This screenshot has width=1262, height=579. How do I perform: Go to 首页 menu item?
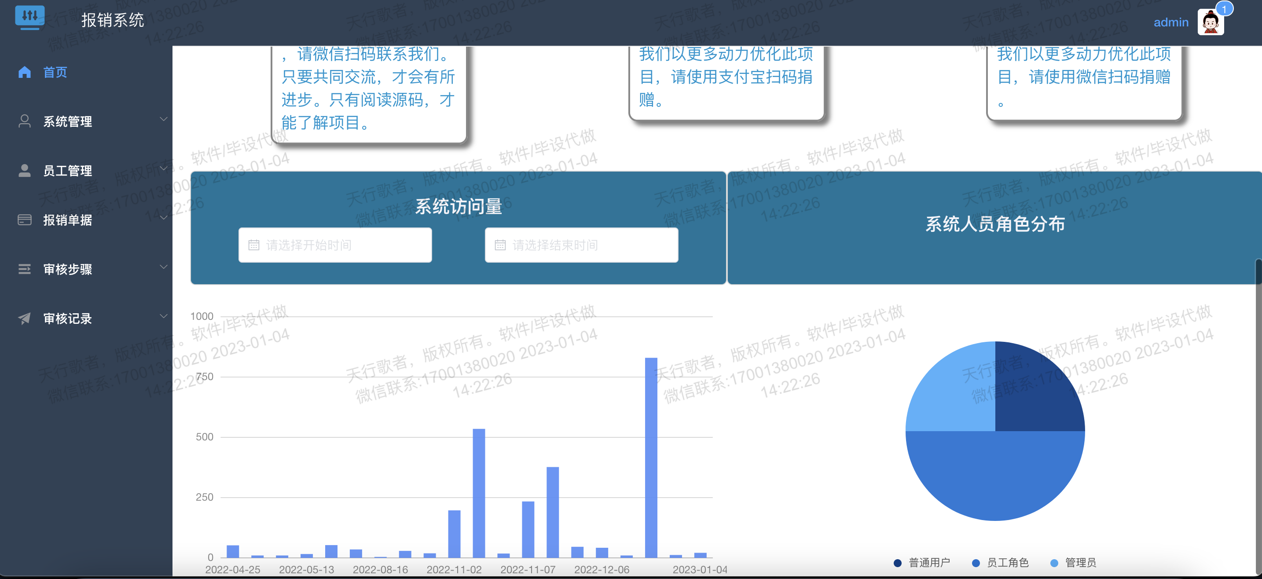pyautogui.click(x=55, y=73)
